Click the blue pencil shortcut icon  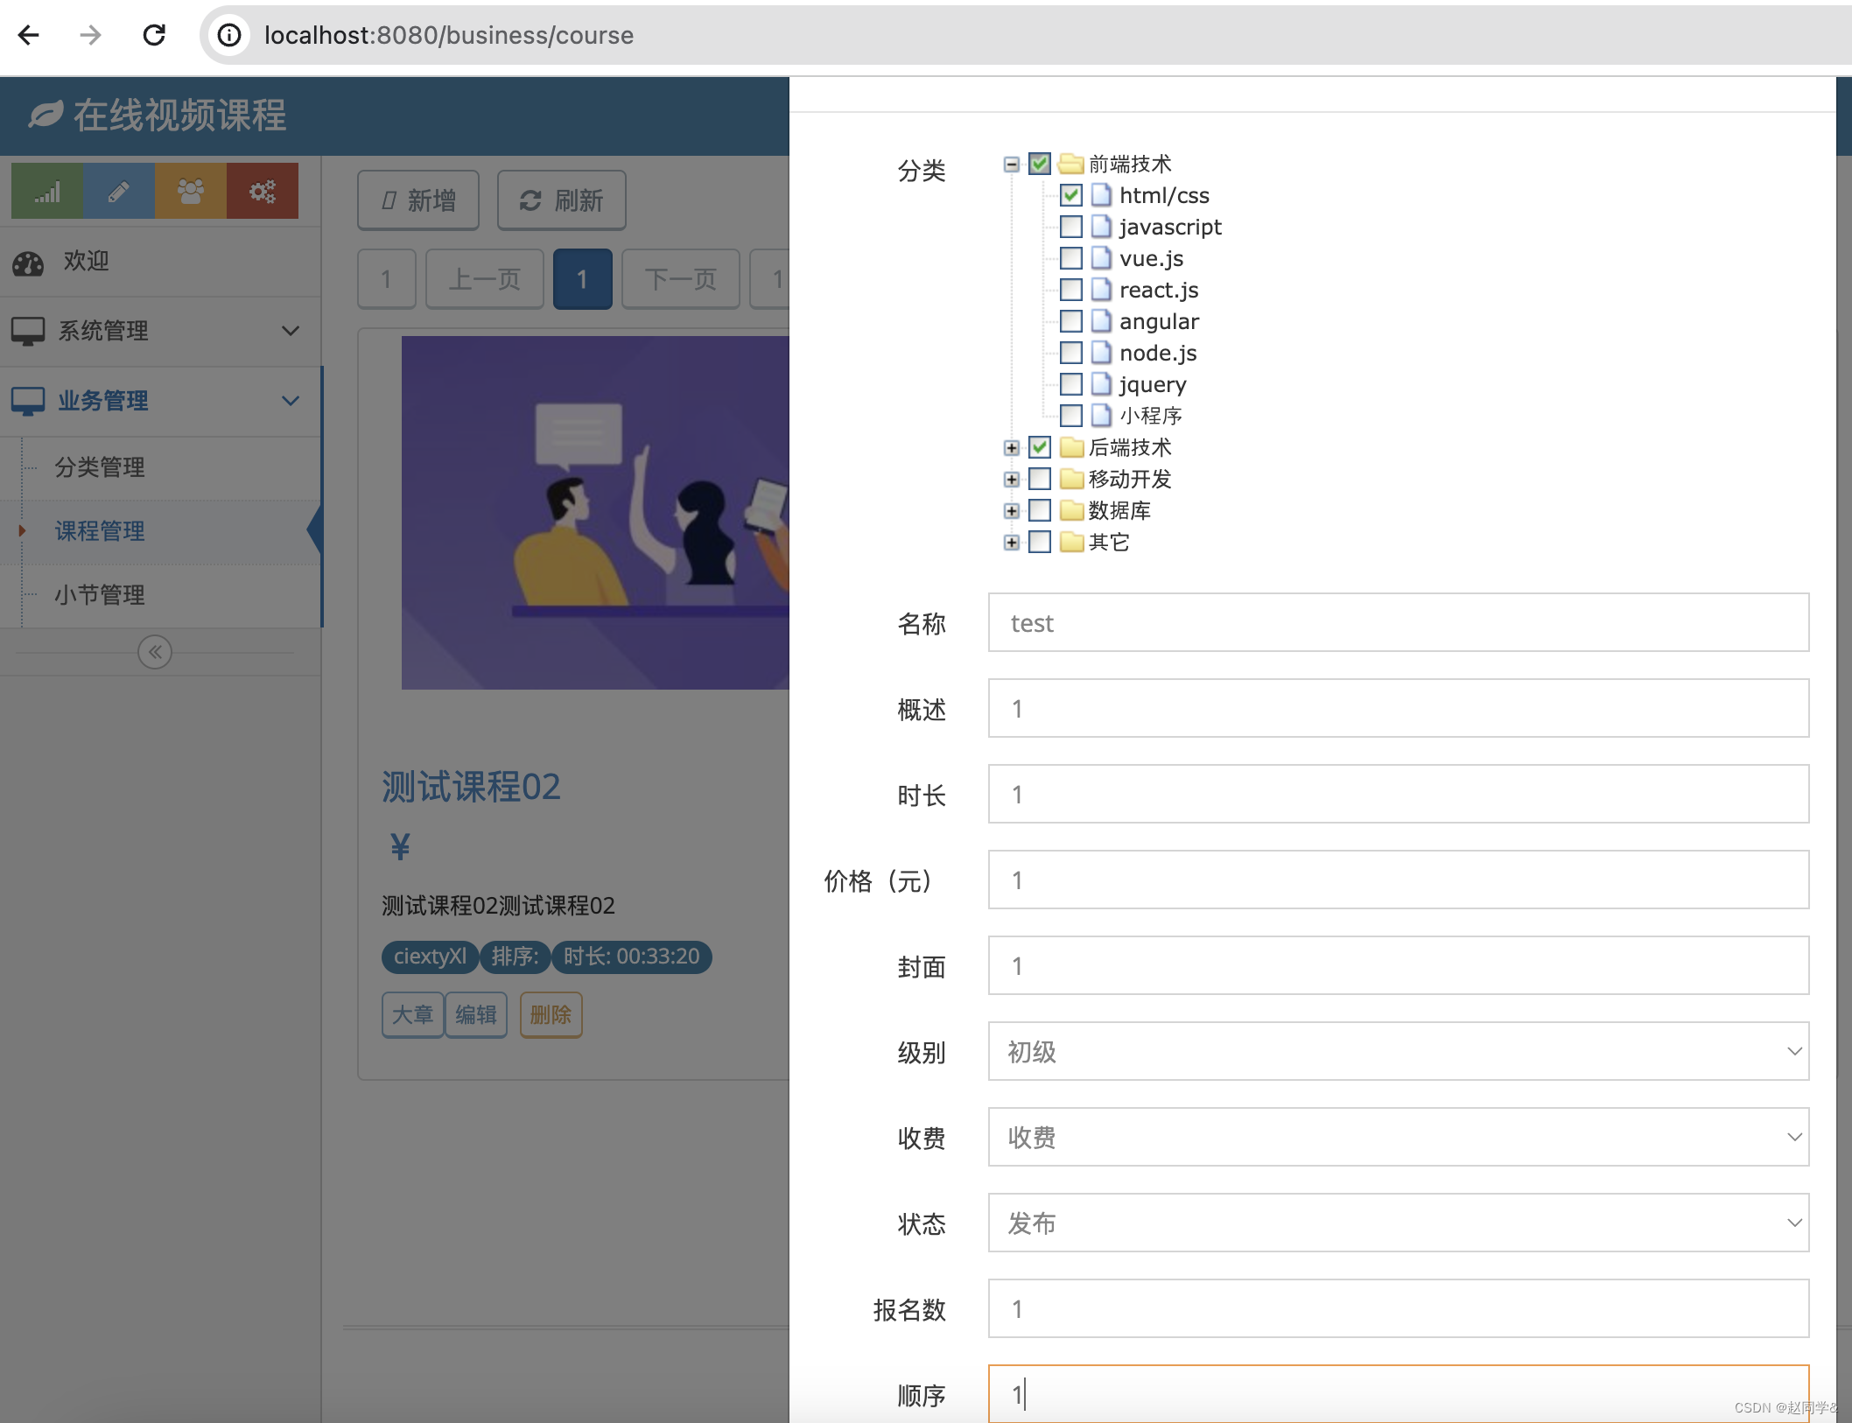[119, 191]
